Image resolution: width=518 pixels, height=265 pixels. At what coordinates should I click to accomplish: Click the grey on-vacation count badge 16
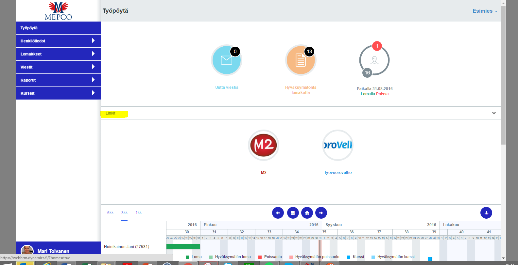[x=367, y=73]
